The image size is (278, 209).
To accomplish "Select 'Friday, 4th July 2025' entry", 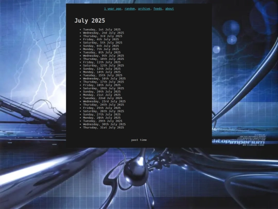I will [x=101, y=39].
